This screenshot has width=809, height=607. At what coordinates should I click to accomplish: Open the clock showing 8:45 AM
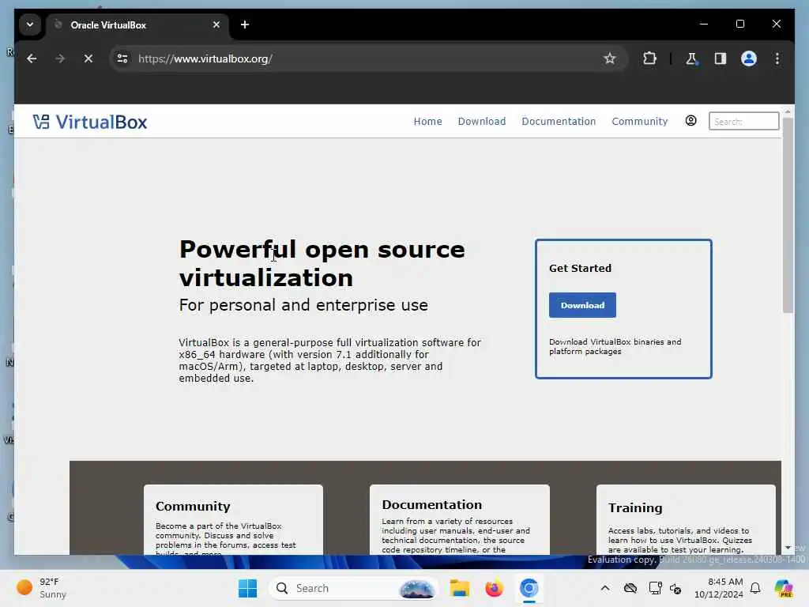coord(718,588)
